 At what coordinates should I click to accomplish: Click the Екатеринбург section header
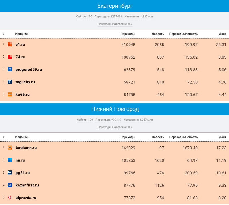[x=114, y=6]
